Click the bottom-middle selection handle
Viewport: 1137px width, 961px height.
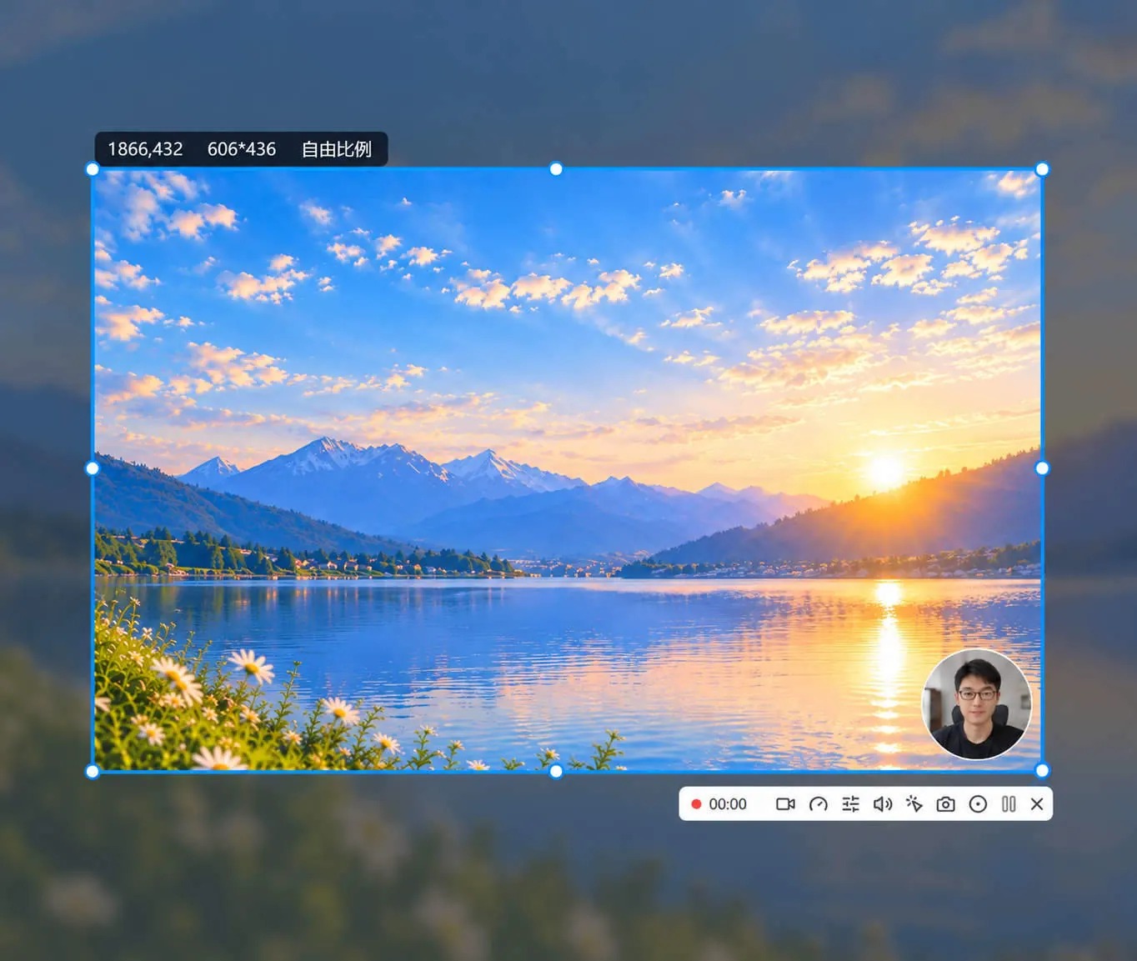(x=556, y=771)
